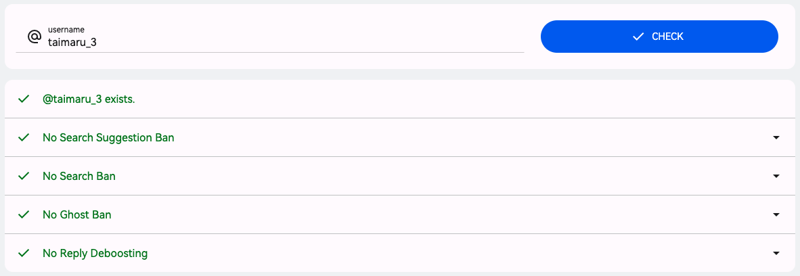Viewport: 800px width, 276px height.
Task: Click the 'CHECK' text on the button
Action: point(667,37)
